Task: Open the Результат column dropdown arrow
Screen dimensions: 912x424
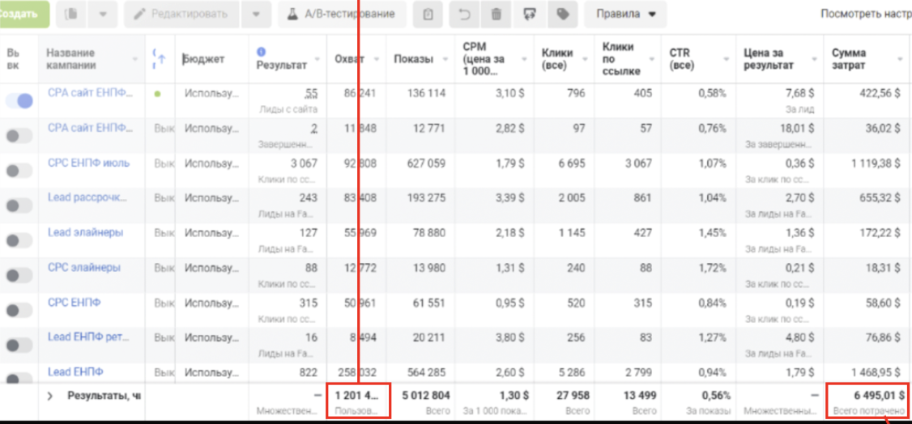Action: (x=317, y=59)
